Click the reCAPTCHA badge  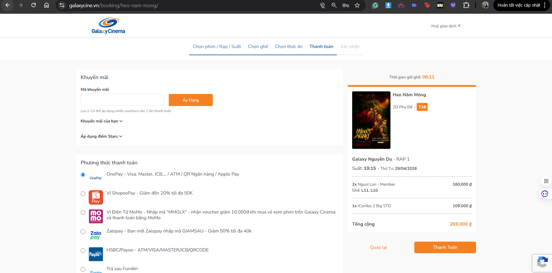(542, 263)
